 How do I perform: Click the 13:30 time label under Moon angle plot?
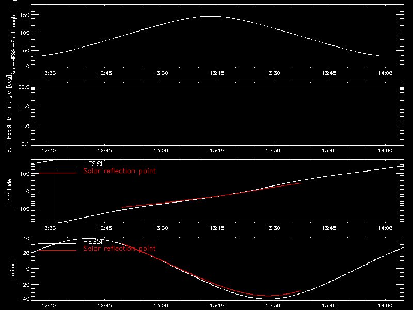click(x=273, y=151)
